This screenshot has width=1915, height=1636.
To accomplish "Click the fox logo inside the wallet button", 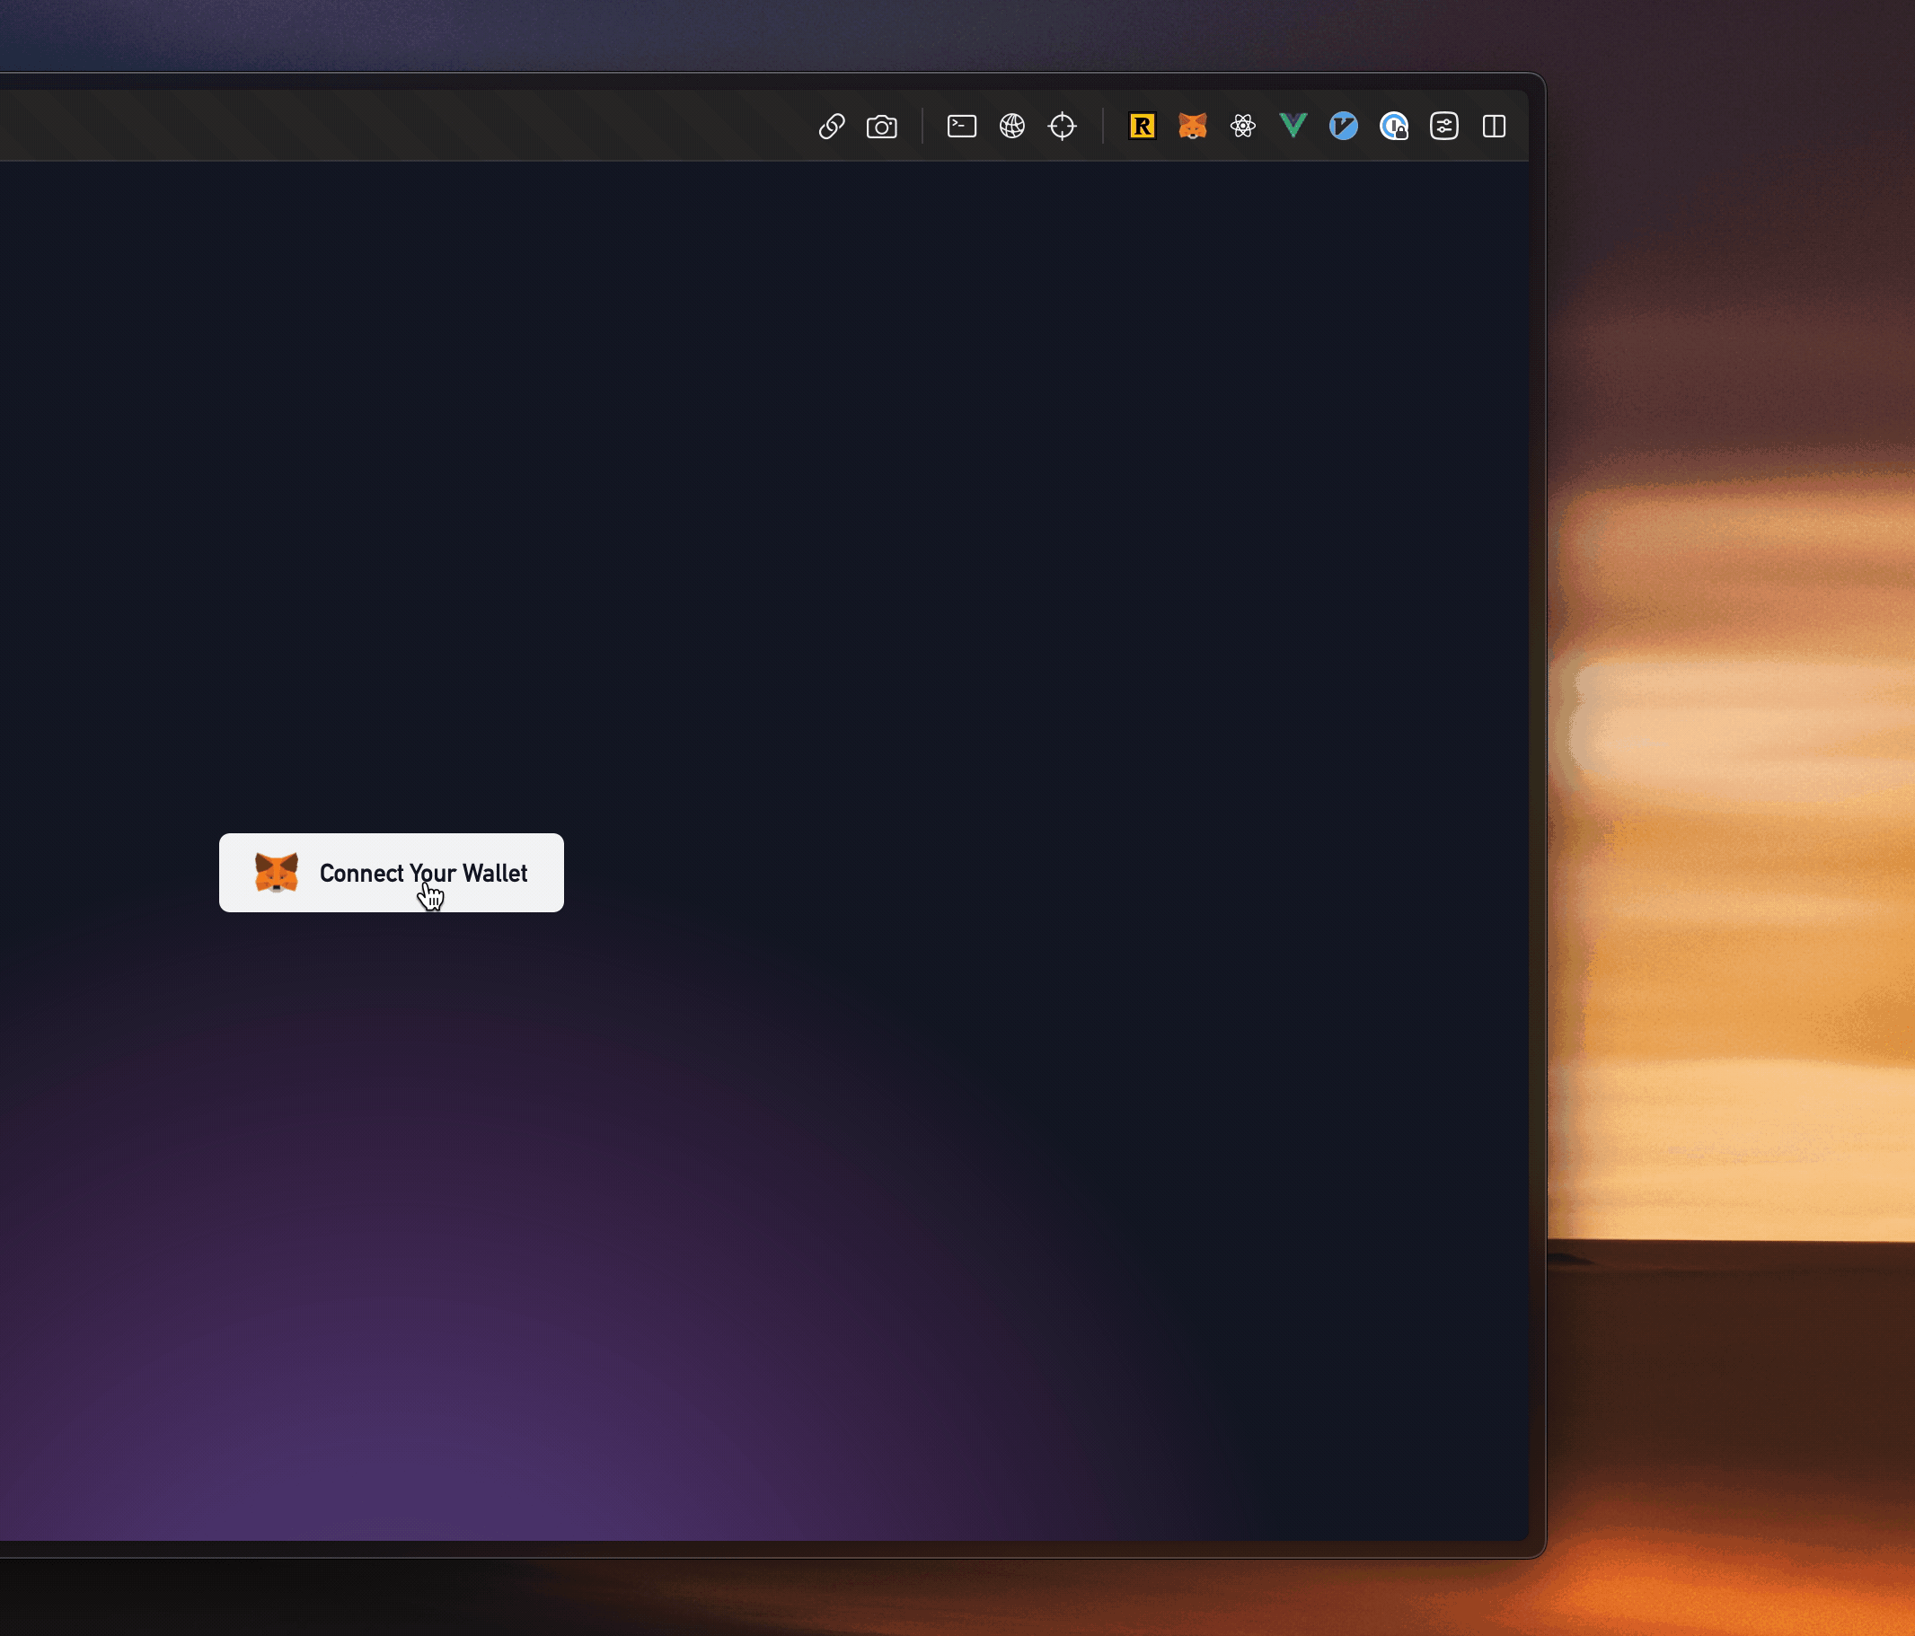I will tap(277, 873).
